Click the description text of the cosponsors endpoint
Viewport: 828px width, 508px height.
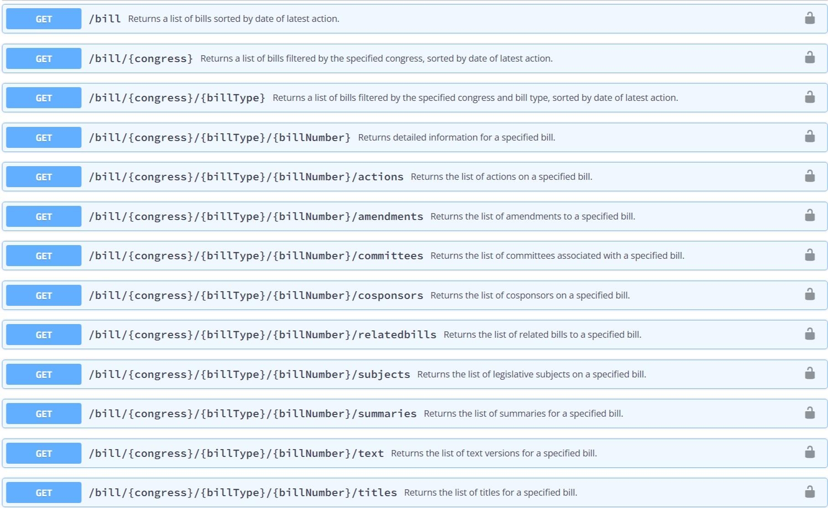529,295
